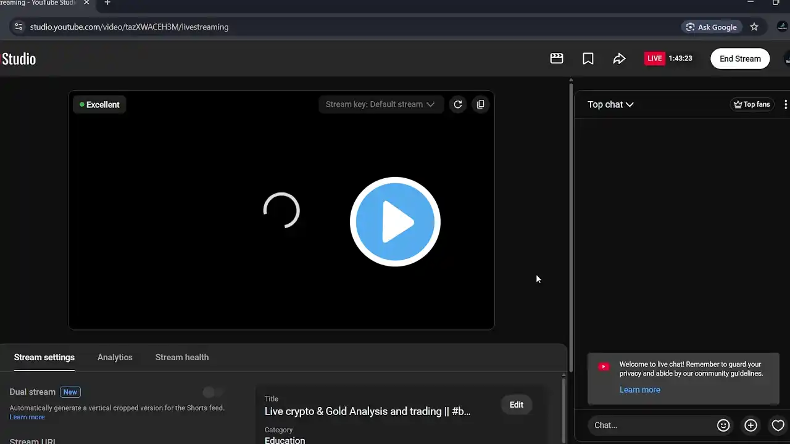
Task: Click the clapperboard create clip icon
Action: click(x=557, y=59)
